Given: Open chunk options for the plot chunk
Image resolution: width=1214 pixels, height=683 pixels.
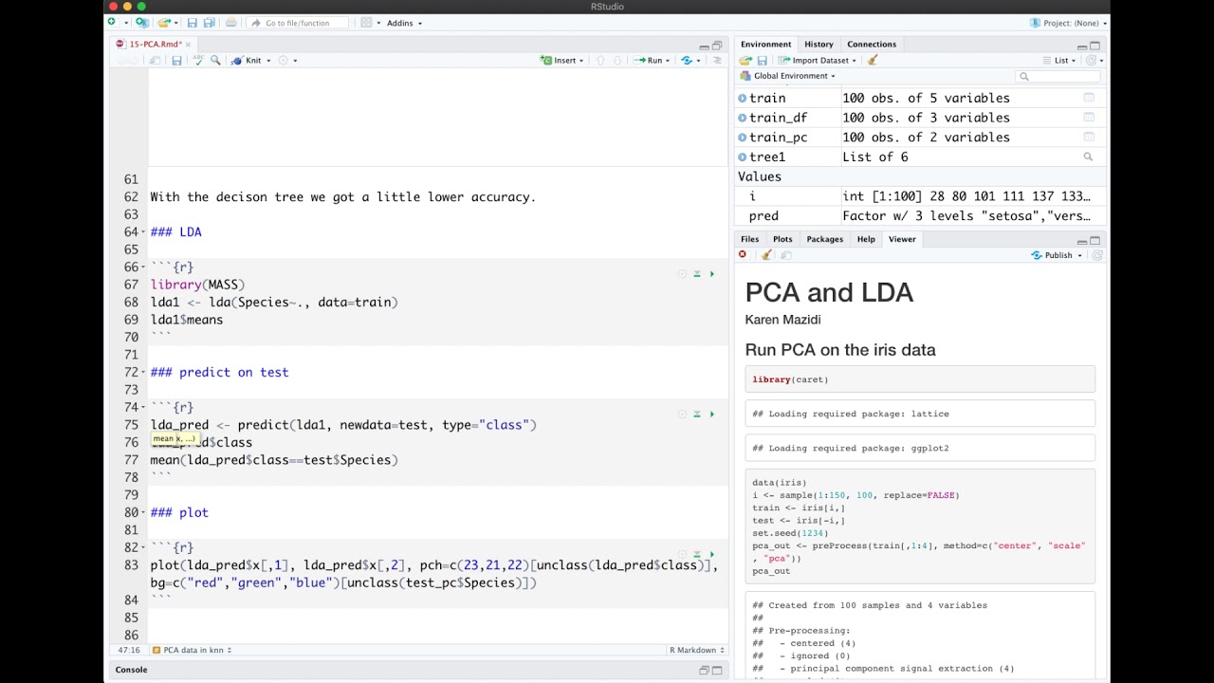Looking at the screenshot, I should 682,555.
